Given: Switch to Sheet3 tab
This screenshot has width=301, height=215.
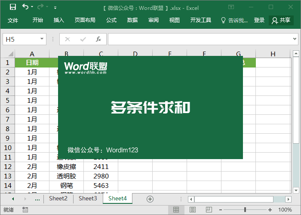Looking at the screenshot, I should coord(88,198).
